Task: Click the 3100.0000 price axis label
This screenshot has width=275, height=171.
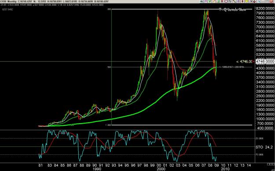Action: [x=265, y=87]
